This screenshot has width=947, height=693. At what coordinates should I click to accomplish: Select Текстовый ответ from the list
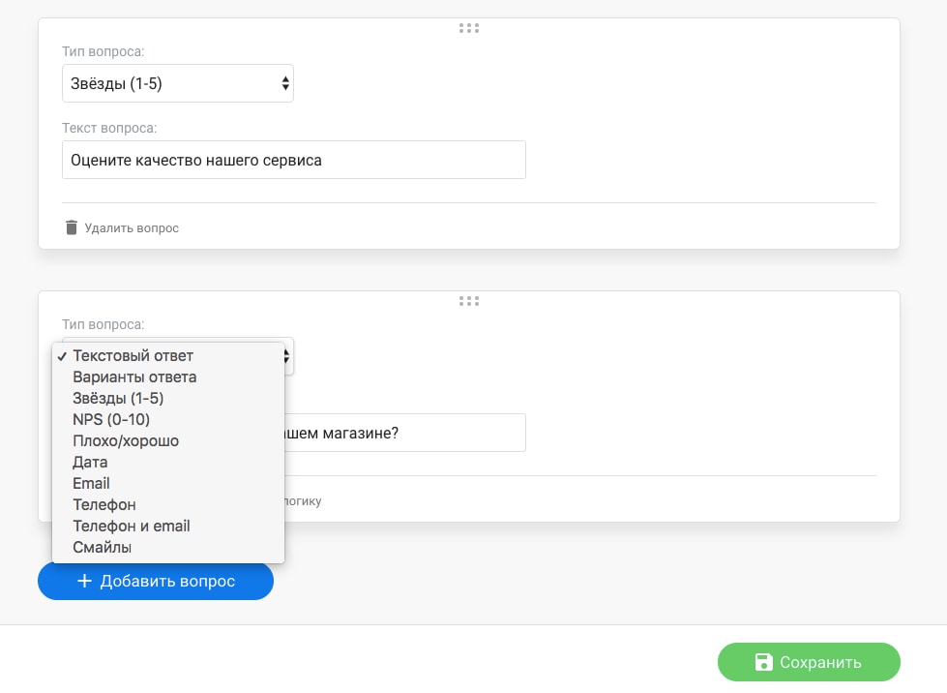[x=133, y=356]
